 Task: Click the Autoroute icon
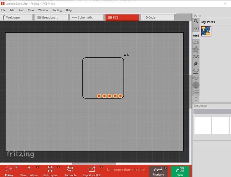[x=70, y=169]
